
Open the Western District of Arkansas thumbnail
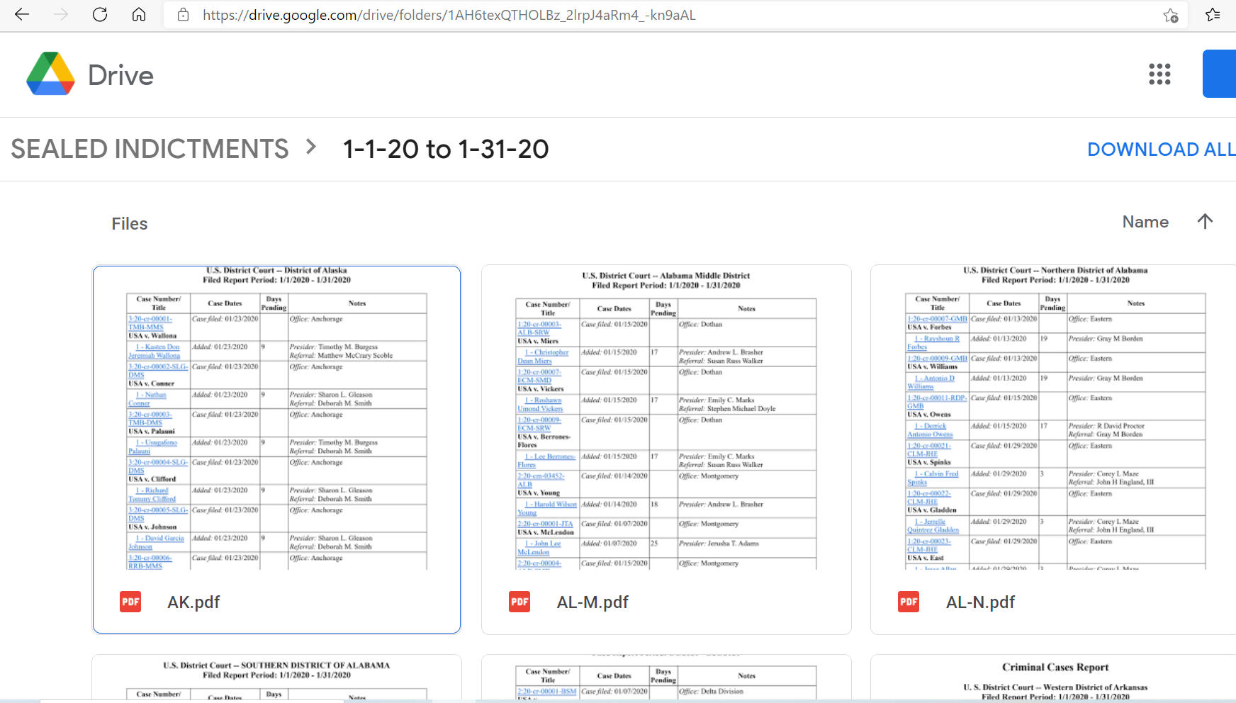[x=1054, y=679]
